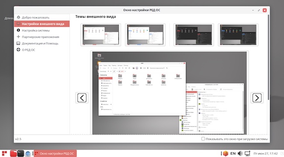The image size is (284, 157).
Task: Toggle Показывать это окно при загрузке системы
Action: (203, 139)
